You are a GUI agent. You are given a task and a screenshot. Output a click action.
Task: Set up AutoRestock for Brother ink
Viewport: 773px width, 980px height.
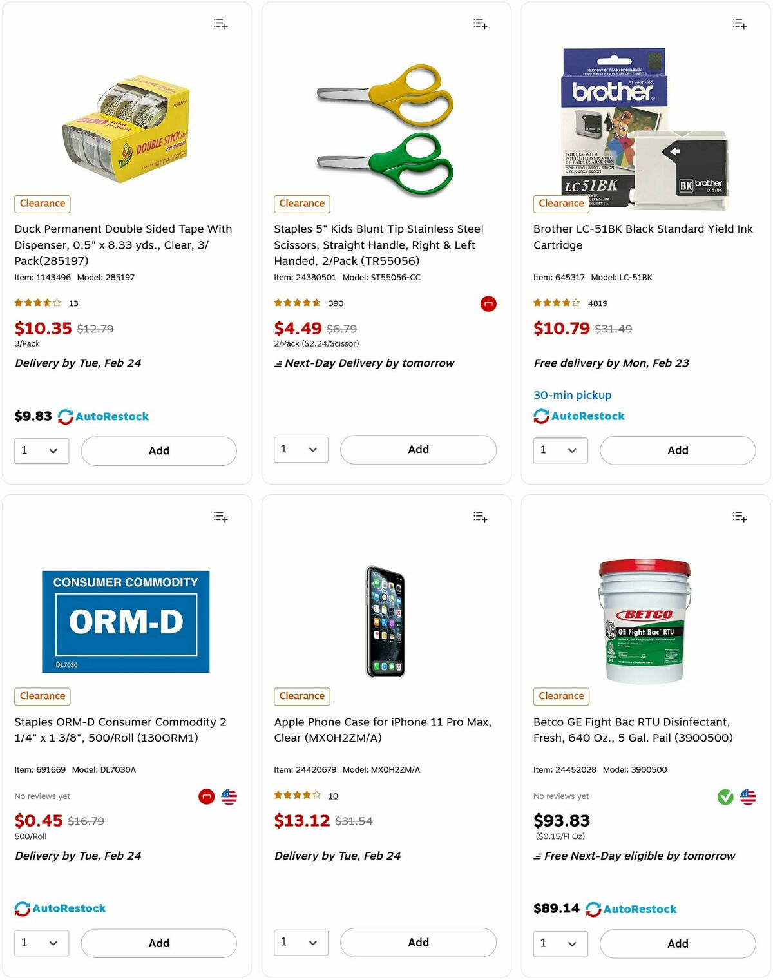[x=580, y=416]
